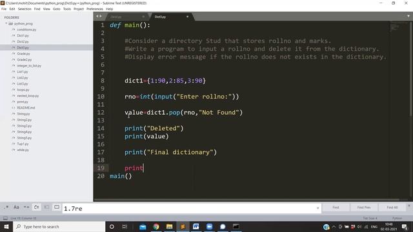Viewport: 413px width, 232px height.
Task: Open File Explorer from taskbar
Action: pyautogui.click(x=169, y=226)
